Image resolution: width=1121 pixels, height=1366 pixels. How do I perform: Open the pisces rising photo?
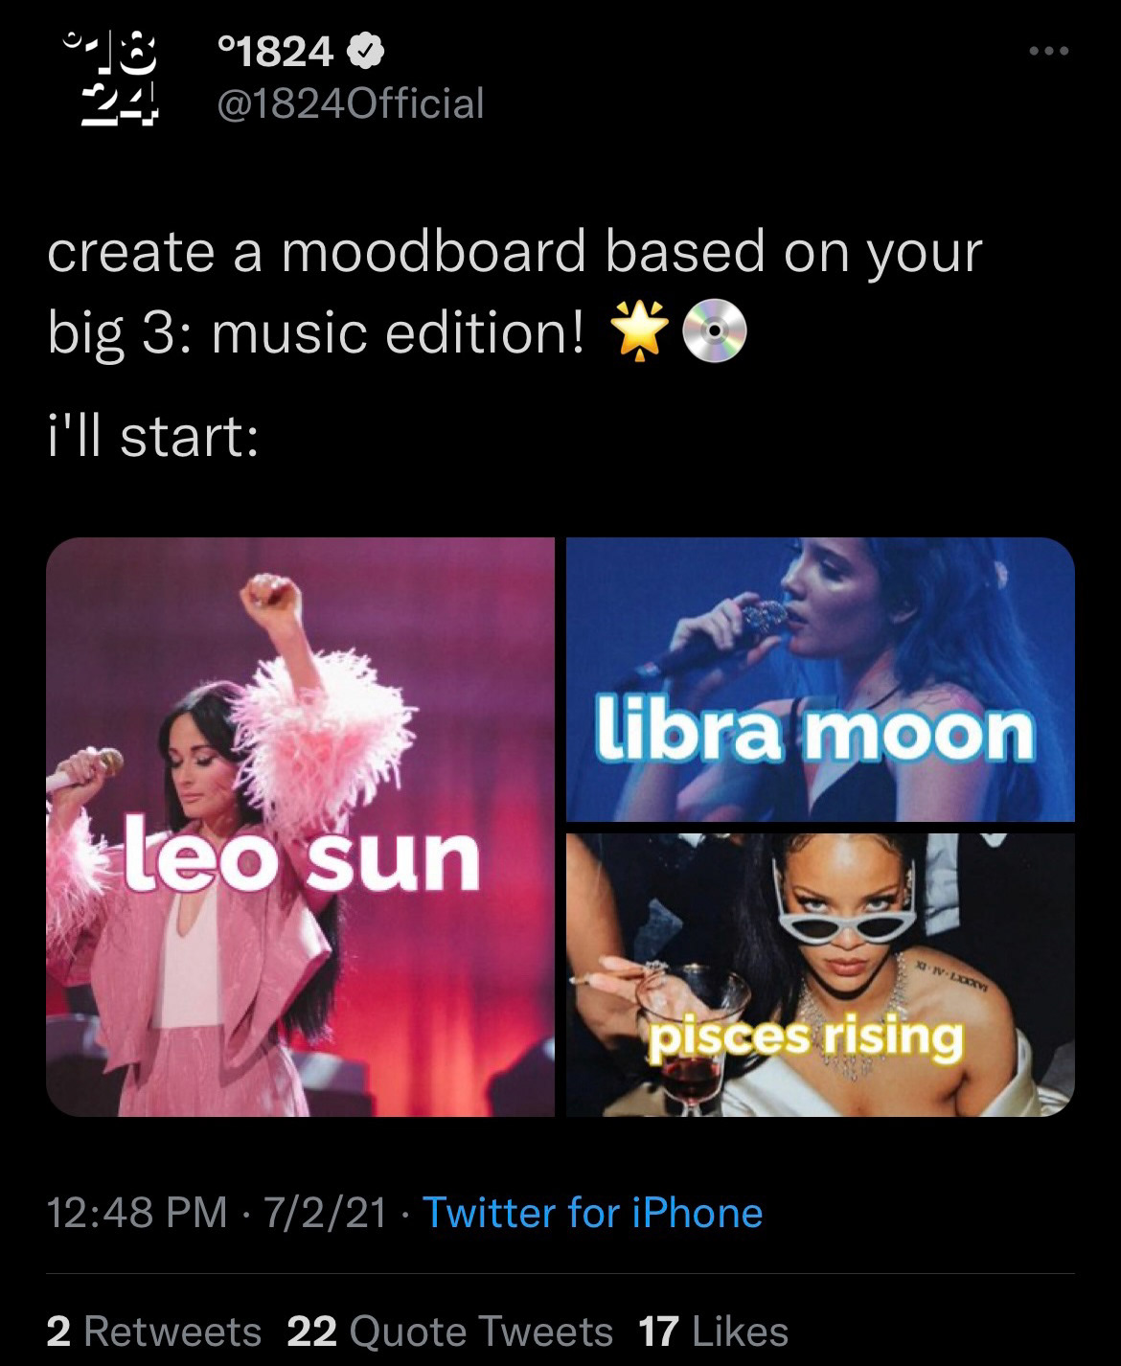pos(820,974)
